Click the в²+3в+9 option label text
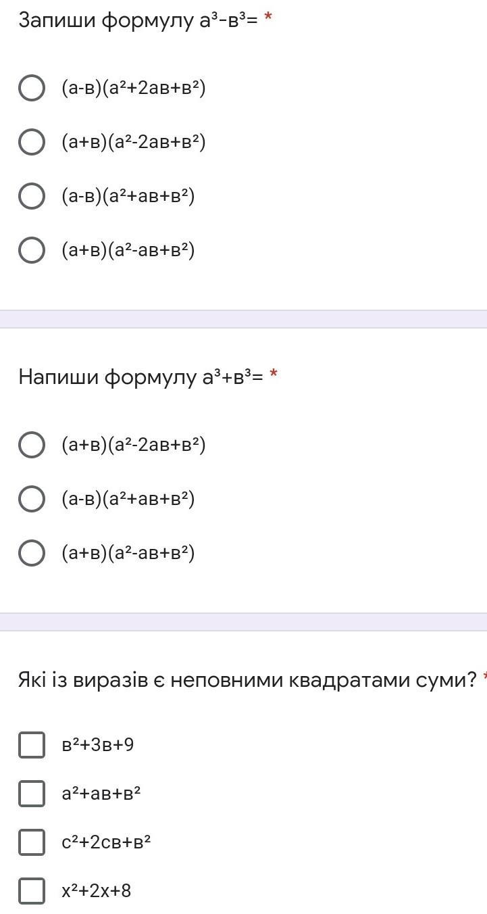Image resolution: width=487 pixels, height=914 pixels. pyautogui.click(x=98, y=745)
